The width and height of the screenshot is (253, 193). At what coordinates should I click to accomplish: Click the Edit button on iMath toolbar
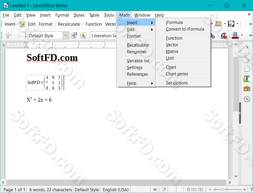tap(32, 24)
